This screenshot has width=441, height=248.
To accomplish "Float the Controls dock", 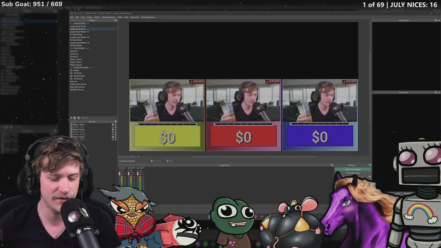I will tap(370, 165).
